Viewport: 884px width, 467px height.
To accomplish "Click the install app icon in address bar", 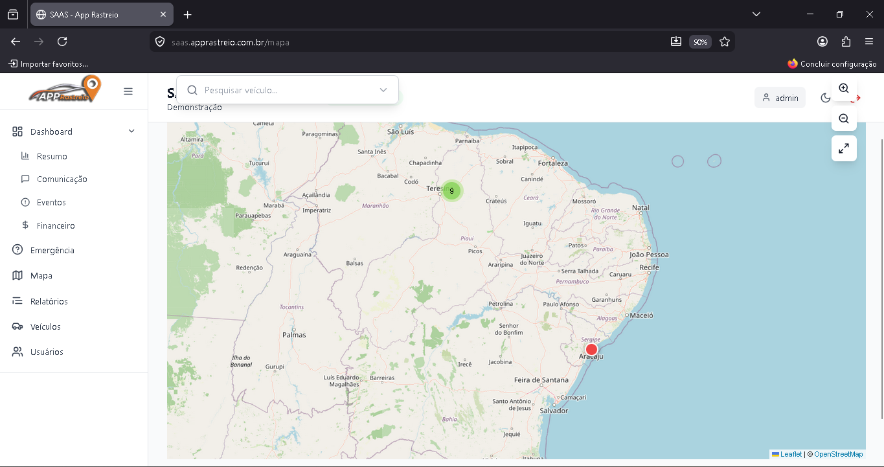I will pyautogui.click(x=676, y=41).
